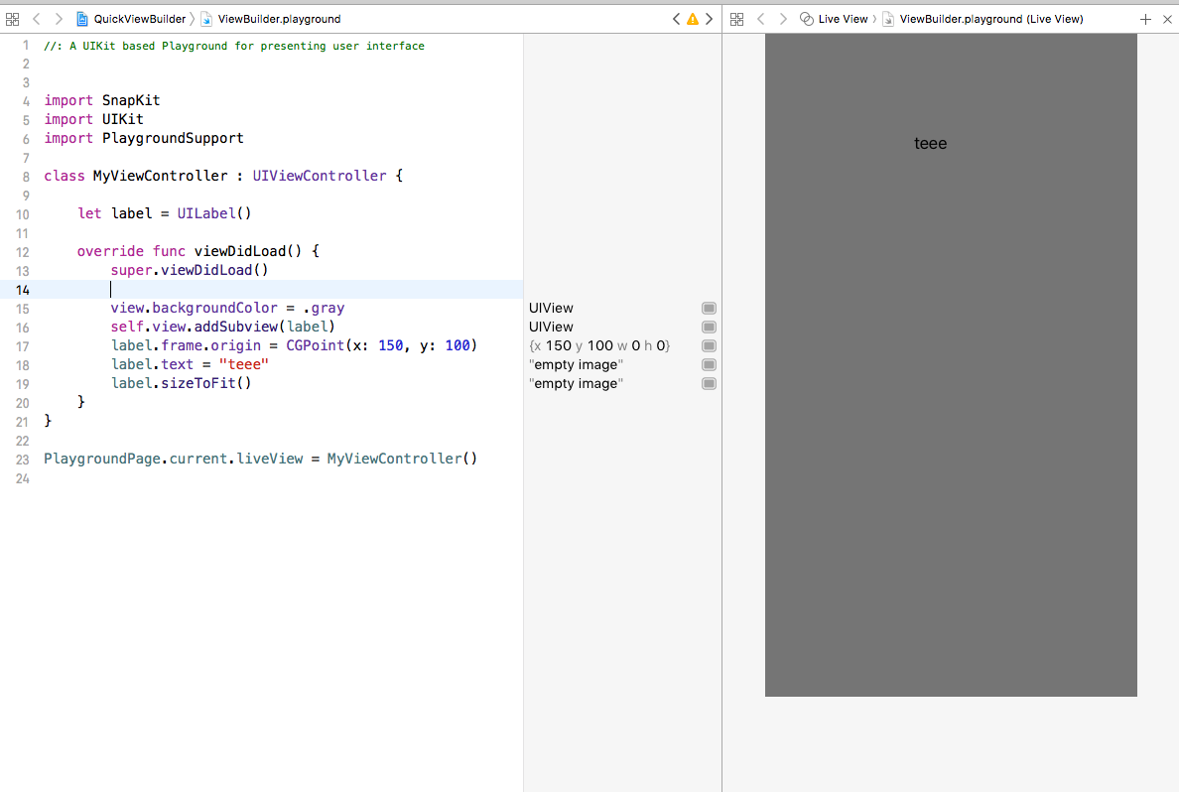1179x792 pixels.
Task: Show result for label.text line
Action: point(709,365)
